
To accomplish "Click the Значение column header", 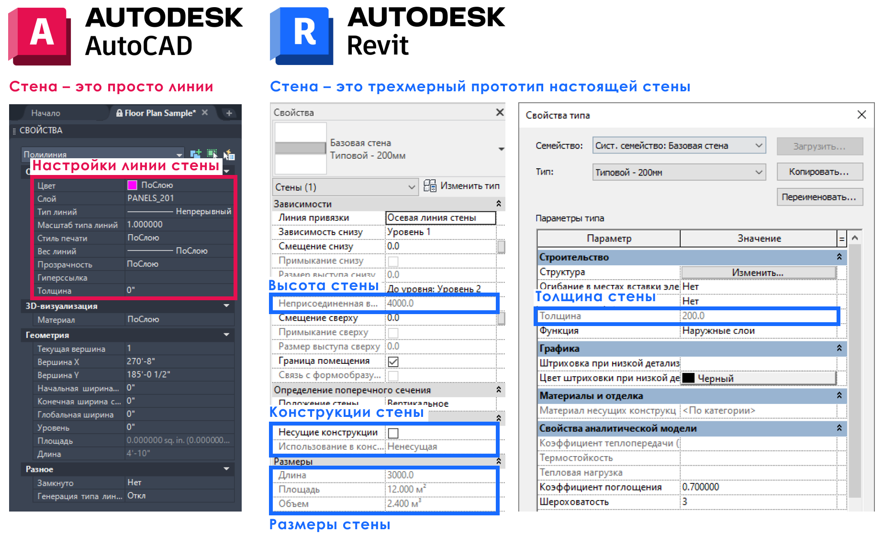I will pos(759,238).
